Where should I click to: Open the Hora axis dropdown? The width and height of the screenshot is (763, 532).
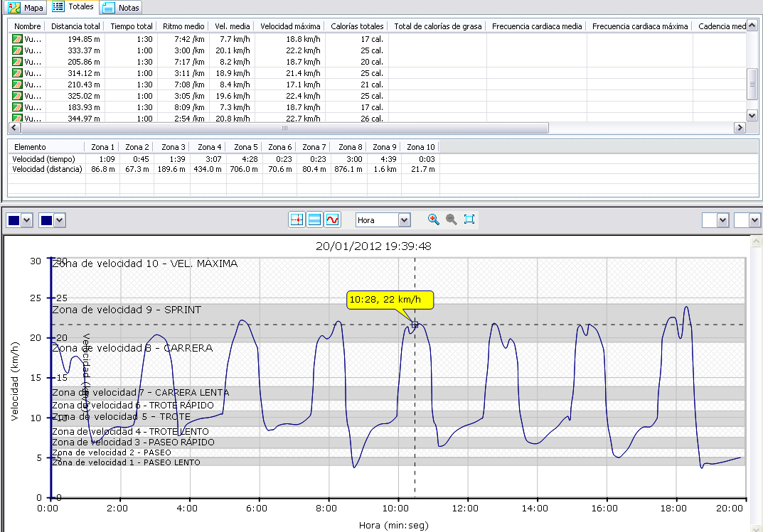coord(404,220)
